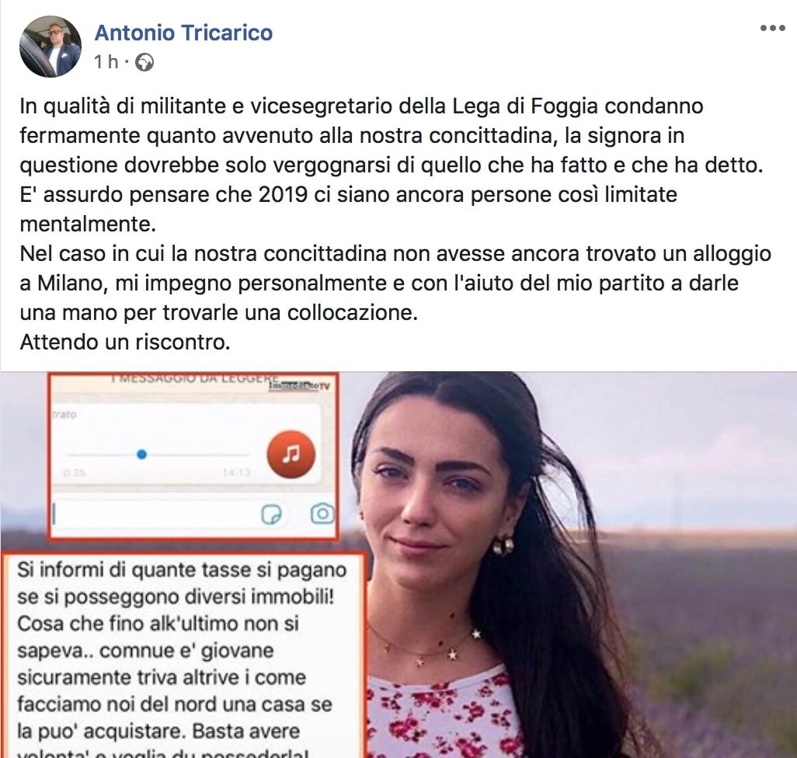Open the three-dot post options menu

click(773, 29)
